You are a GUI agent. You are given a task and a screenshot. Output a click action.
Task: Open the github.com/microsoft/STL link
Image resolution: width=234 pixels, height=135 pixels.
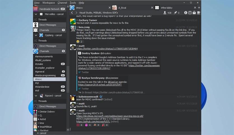93,121
